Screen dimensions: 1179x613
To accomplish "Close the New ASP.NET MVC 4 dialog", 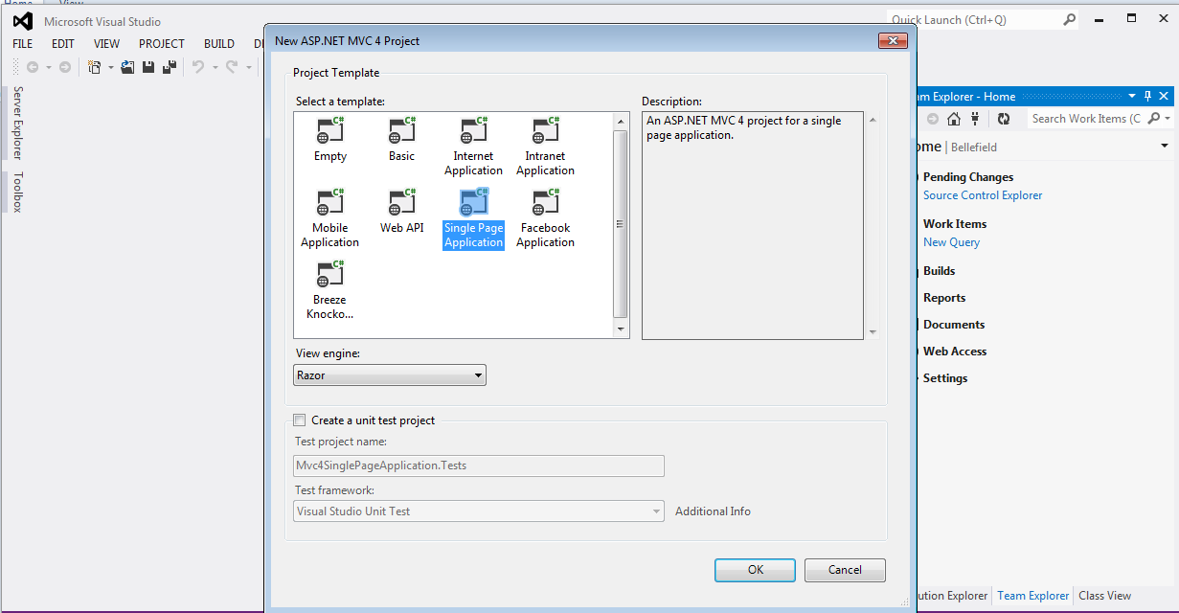I will (x=893, y=41).
